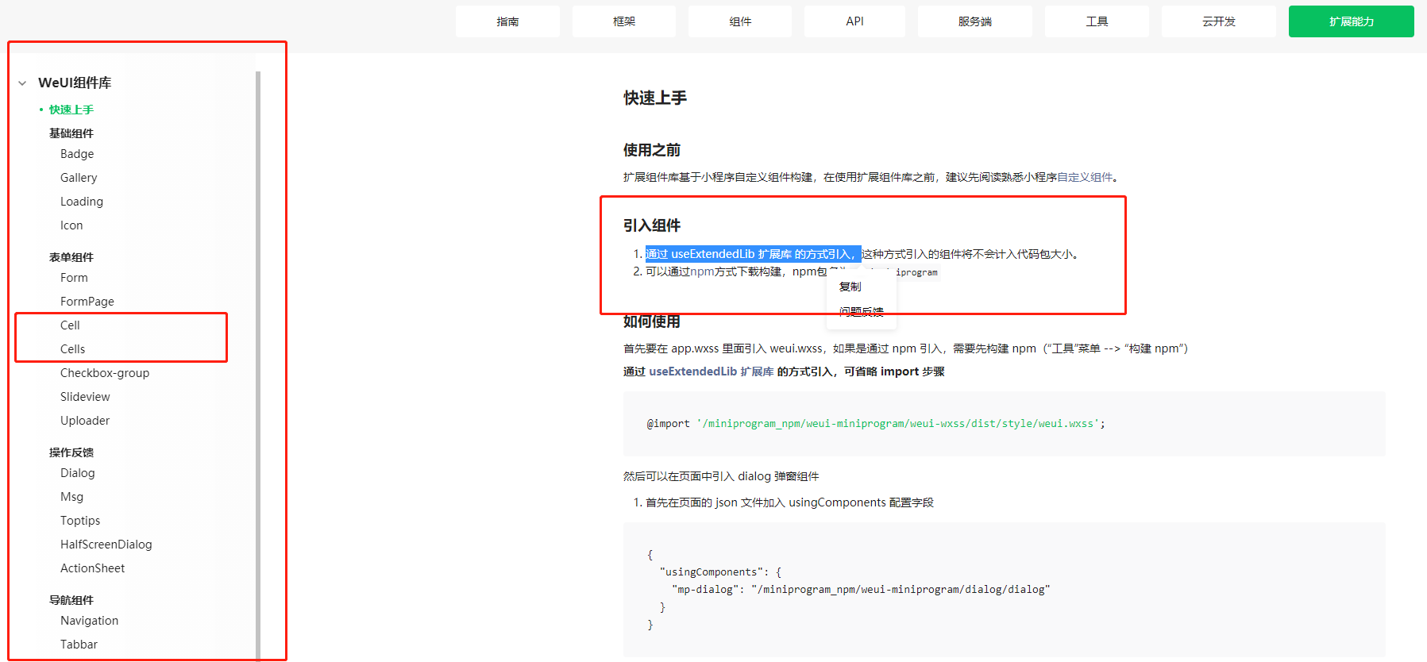Follow the 自定义组件 link

[x=1085, y=177]
